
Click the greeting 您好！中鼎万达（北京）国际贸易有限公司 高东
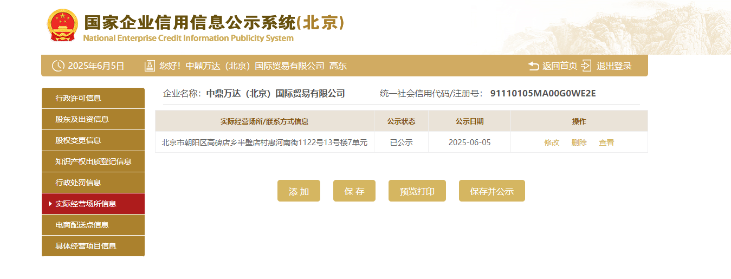click(253, 66)
